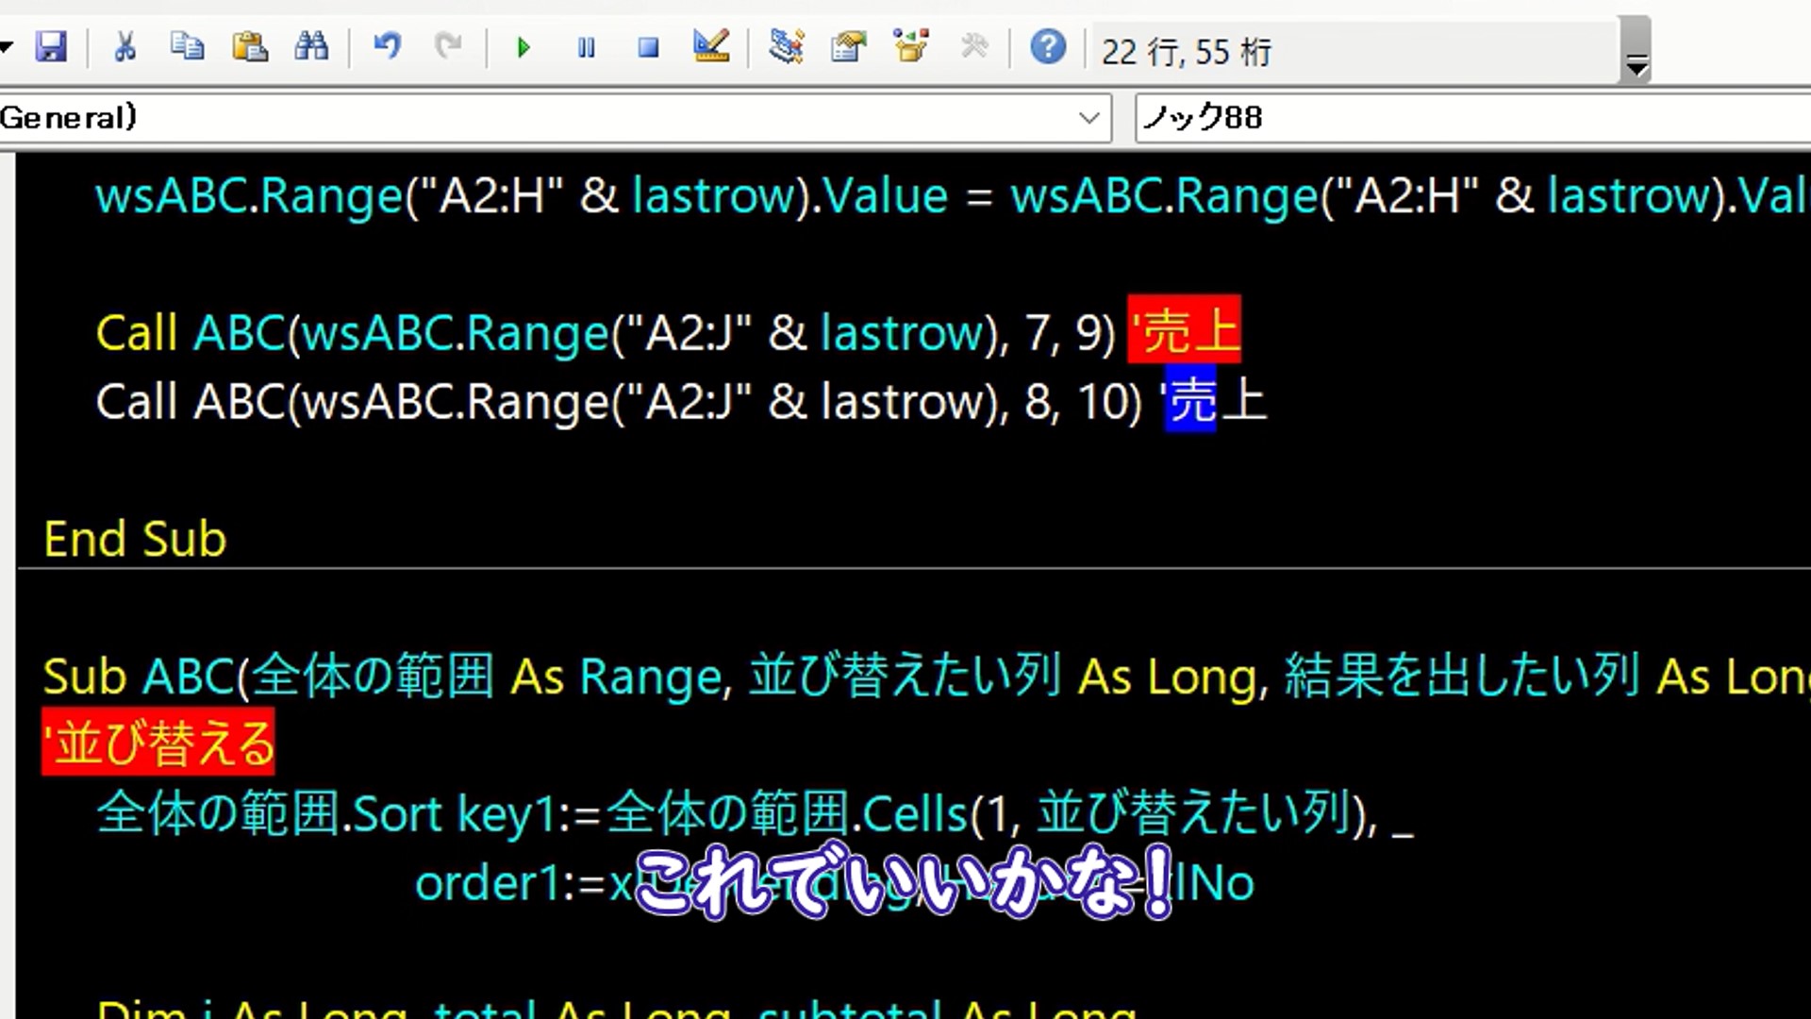Open the Object Browser icon
The width and height of the screenshot is (1811, 1019).
(911, 46)
